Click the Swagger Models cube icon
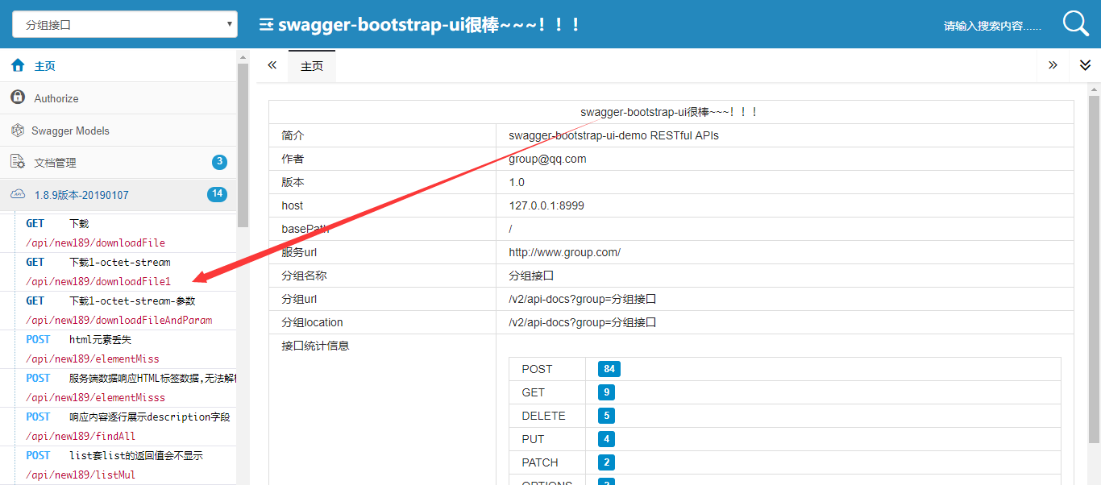 (x=17, y=130)
